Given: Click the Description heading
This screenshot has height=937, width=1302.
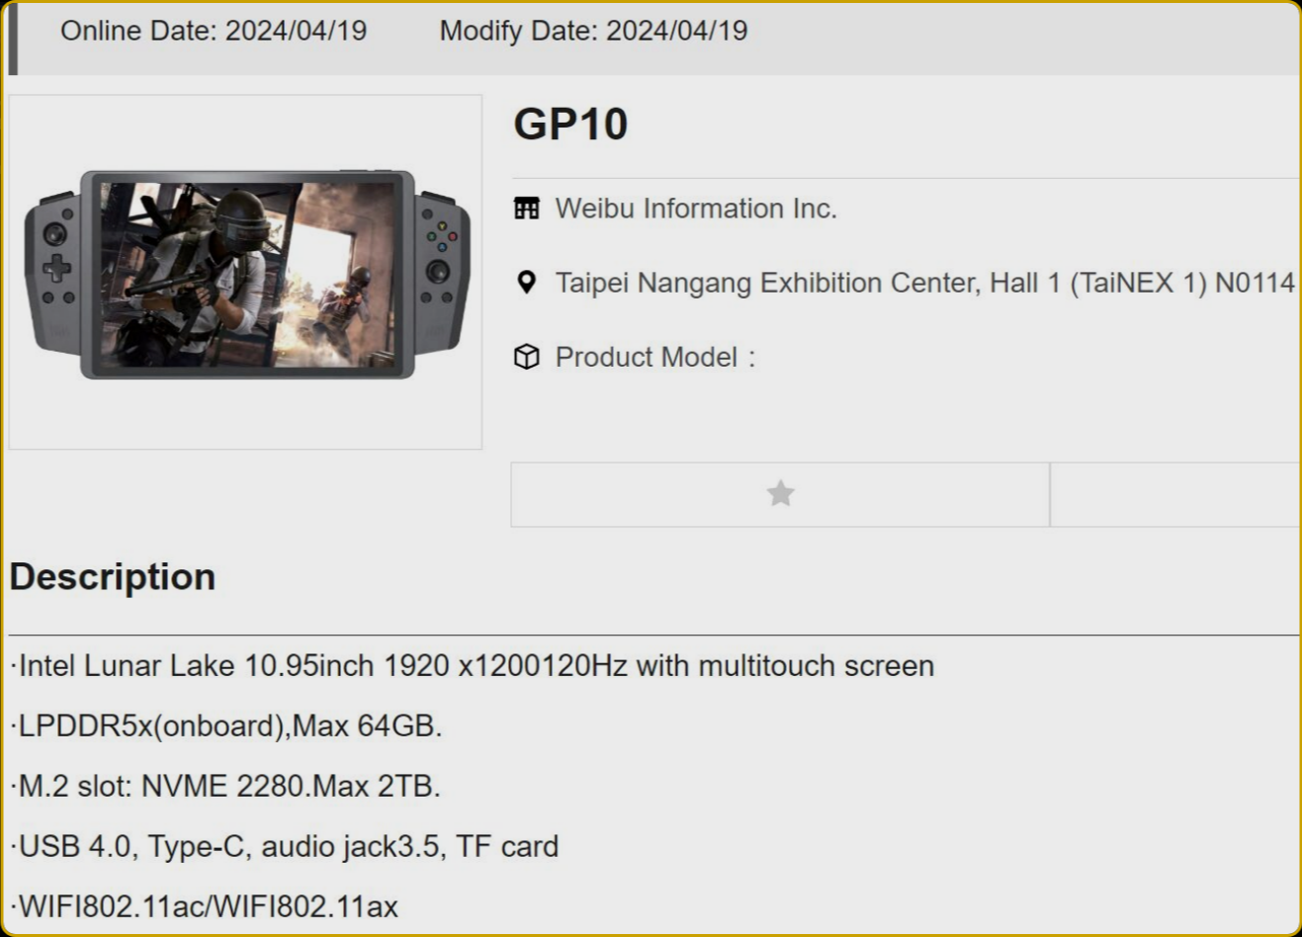Looking at the screenshot, I should pyautogui.click(x=113, y=577).
